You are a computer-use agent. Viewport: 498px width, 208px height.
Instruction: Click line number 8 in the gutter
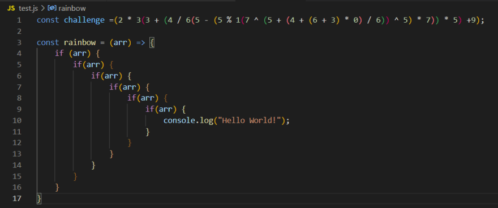(x=19, y=98)
